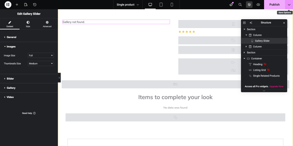Click the Container icon in Structure
This screenshot has height=146, width=293.
[x=248, y=58]
